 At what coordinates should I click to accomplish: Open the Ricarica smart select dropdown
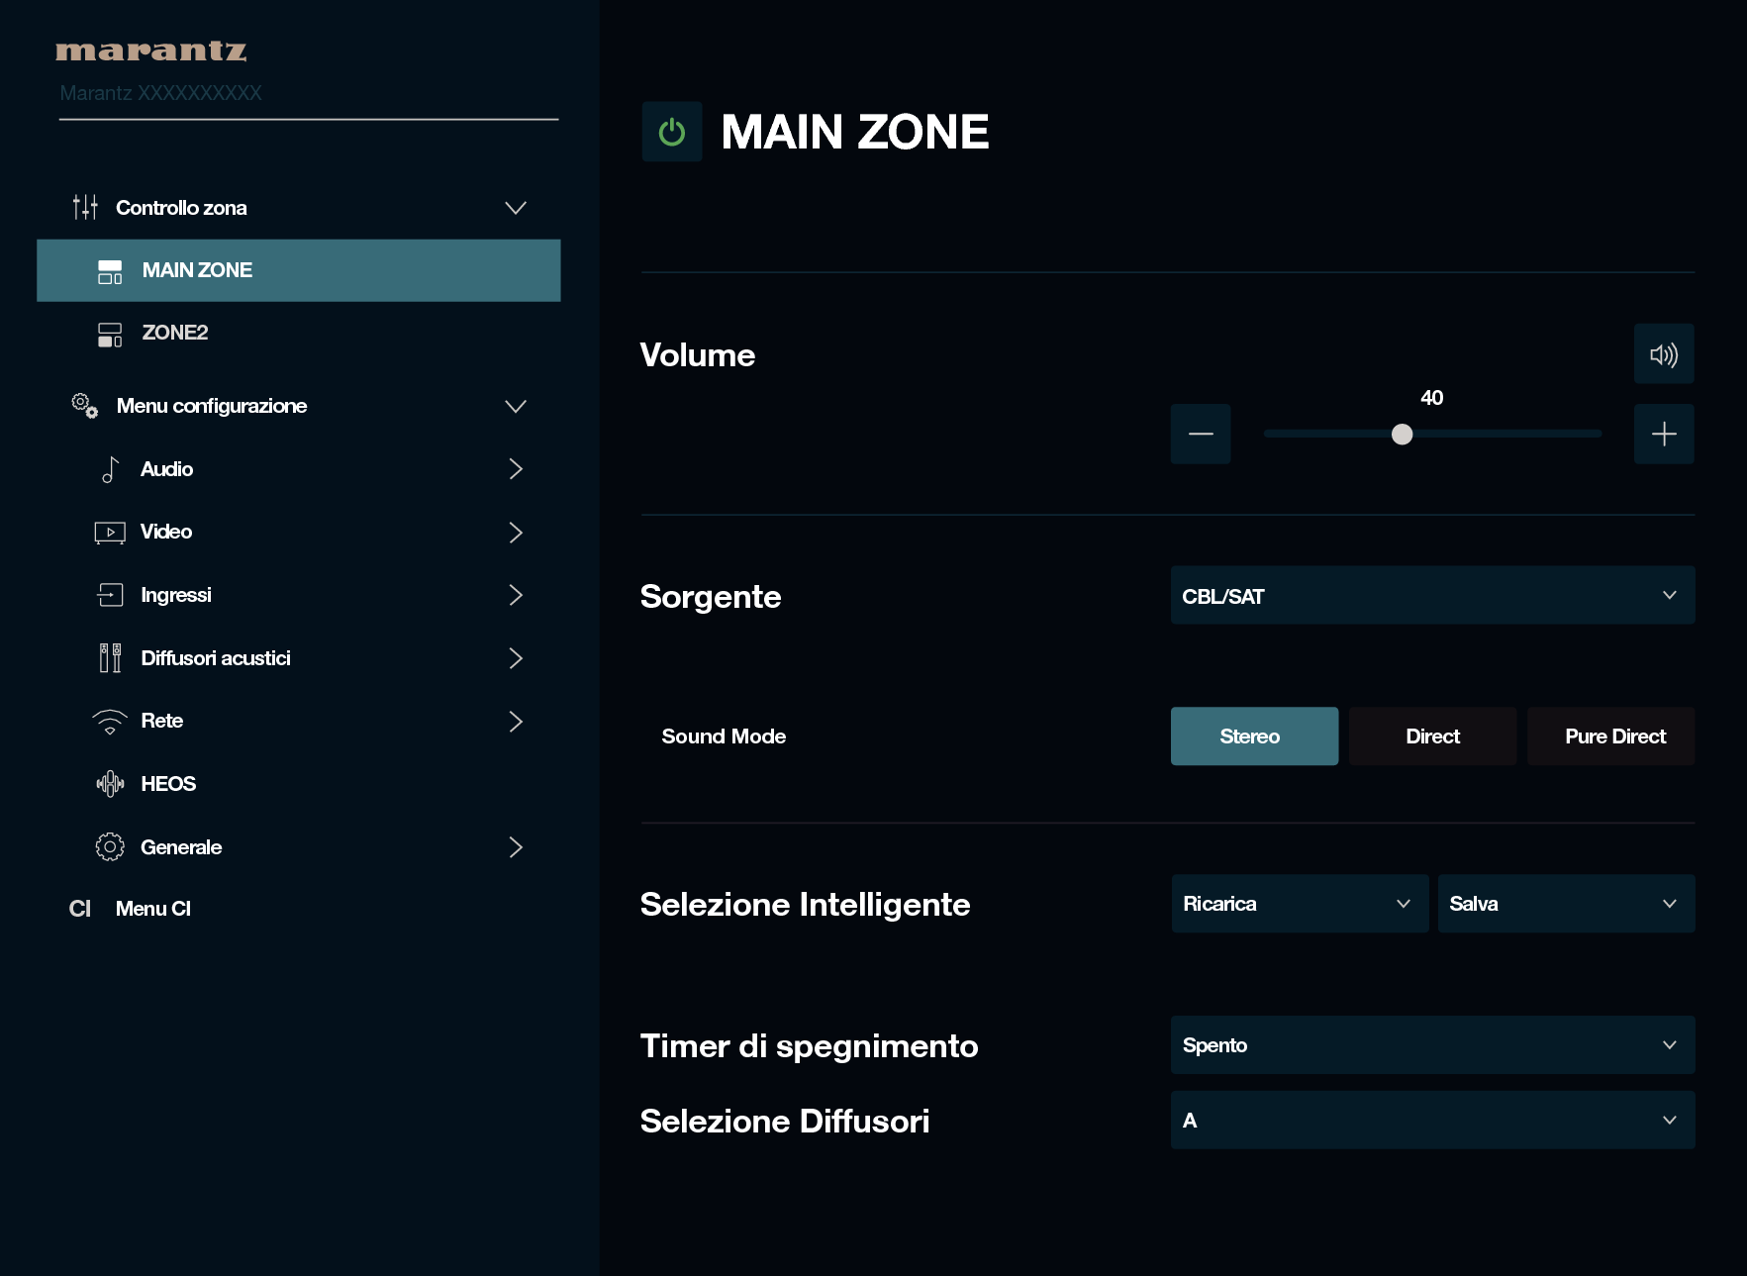(x=1299, y=904)
